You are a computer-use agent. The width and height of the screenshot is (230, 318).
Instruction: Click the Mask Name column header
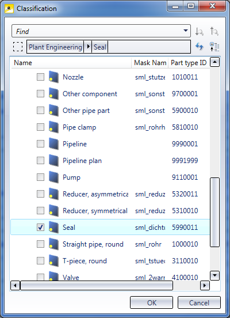click(x=150, y=63)
